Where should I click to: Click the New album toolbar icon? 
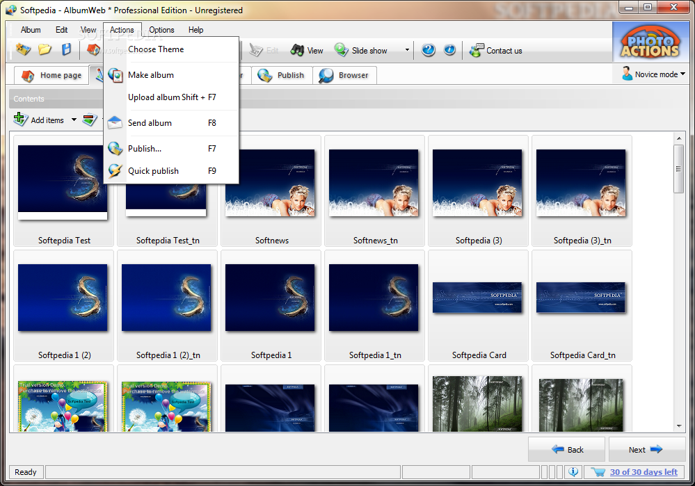click(x=23, y=49)
